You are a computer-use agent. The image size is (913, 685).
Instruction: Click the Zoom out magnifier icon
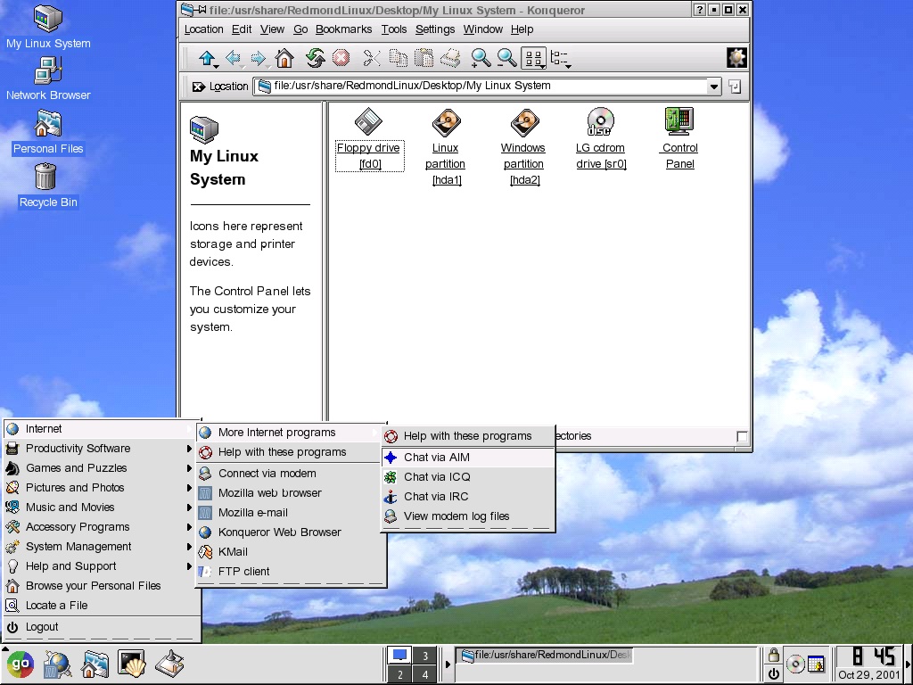[x=506, y=58]
